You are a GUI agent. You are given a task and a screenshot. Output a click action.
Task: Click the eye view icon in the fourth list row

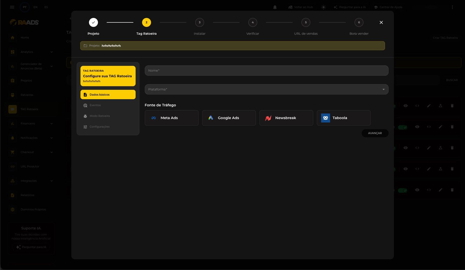pyautogui.click(x=405, y=169)
